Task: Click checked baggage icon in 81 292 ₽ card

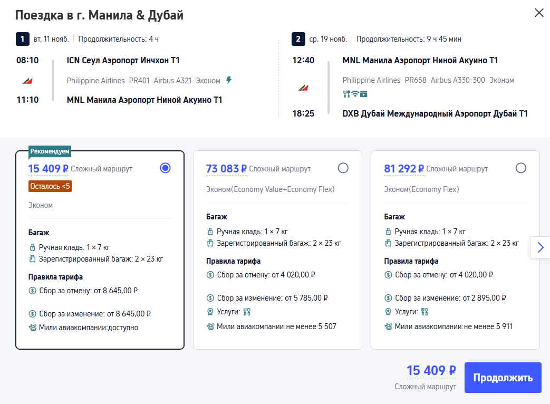Action: (388, 243)
